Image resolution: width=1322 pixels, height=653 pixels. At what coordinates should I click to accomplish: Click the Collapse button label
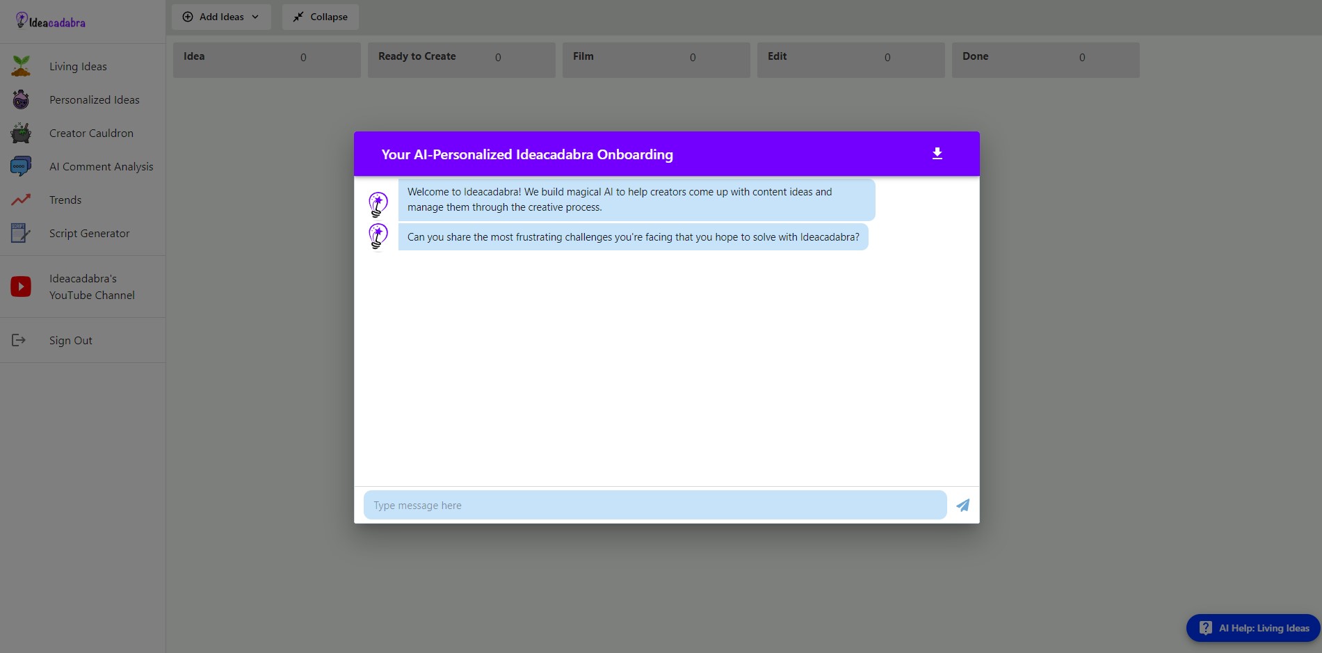(x=329, y=17)
